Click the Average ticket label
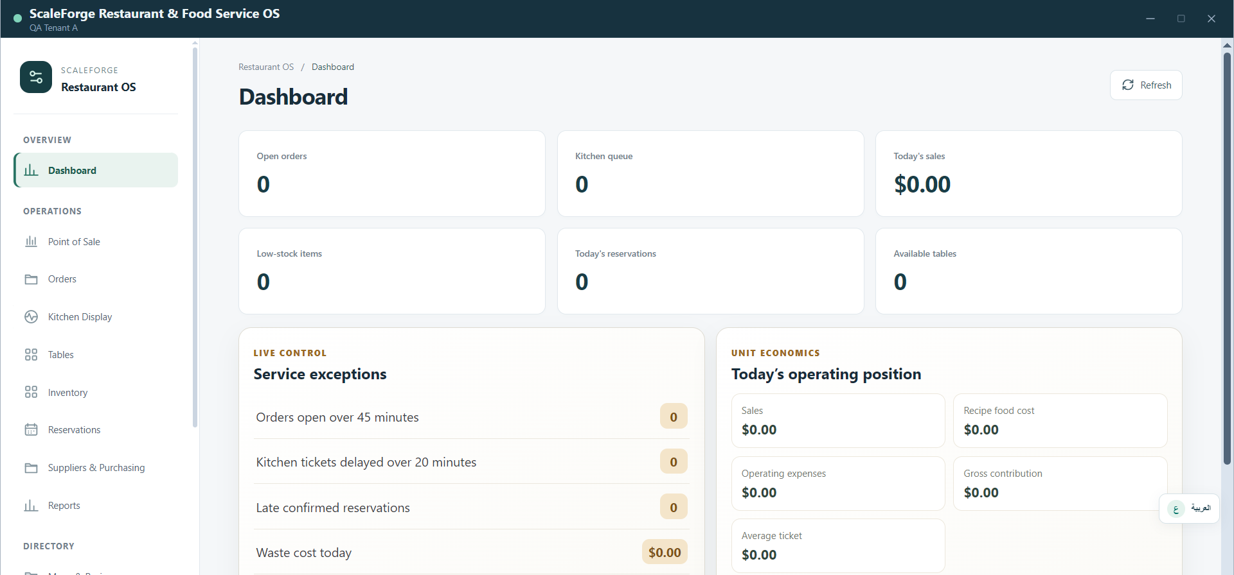This screenshot has width=1234, height=575. (771, 536)
